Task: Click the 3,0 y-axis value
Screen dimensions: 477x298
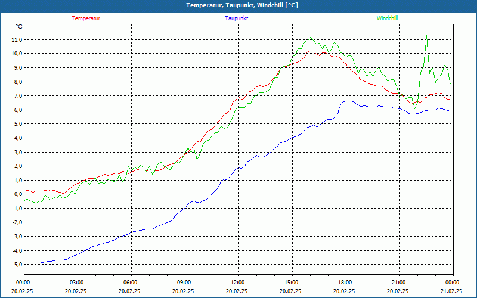Action: coord(18,152)
